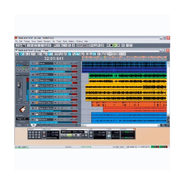
Task: Enable the inspector W write automation button
Action: (x=28, y=68)
